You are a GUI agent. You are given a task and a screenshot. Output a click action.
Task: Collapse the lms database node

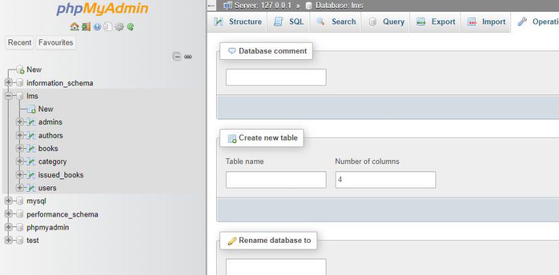point(8,96)
